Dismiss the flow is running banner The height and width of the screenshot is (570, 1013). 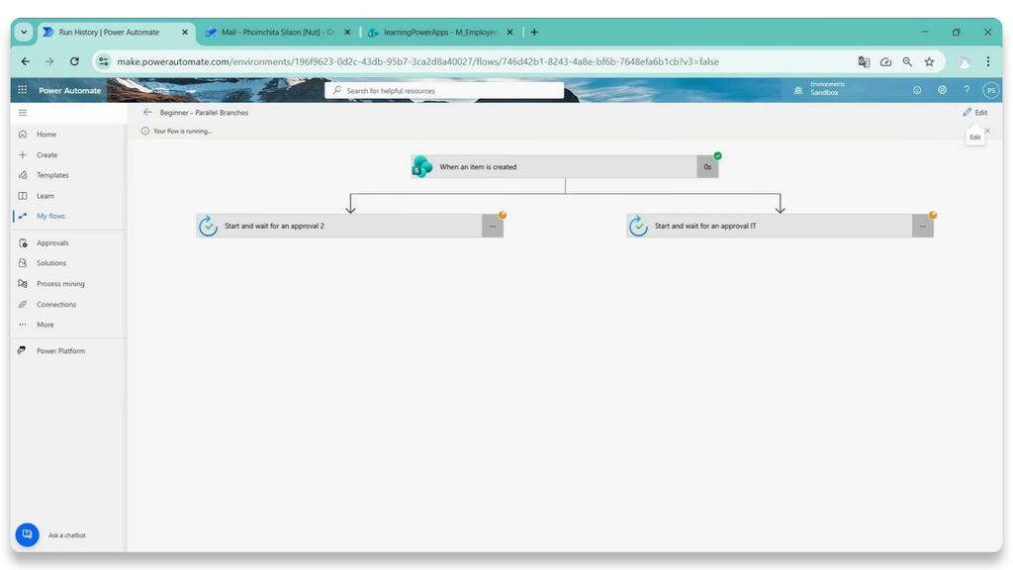click(987, 131)
